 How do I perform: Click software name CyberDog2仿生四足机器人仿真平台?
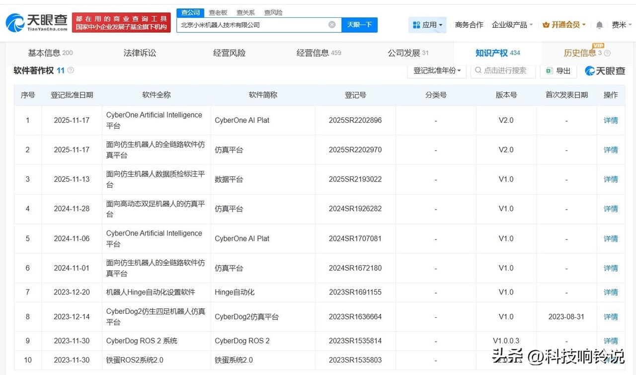coord(156,317)
